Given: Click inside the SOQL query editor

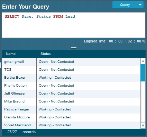Looking at the screenshot, I should point(74,25).
